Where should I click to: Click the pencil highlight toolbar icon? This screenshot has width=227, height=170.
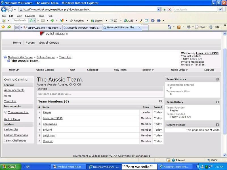[x=141, y=21]
